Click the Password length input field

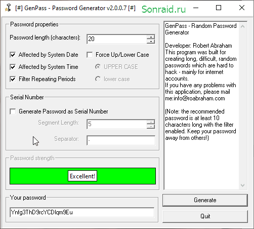[117, 39]
